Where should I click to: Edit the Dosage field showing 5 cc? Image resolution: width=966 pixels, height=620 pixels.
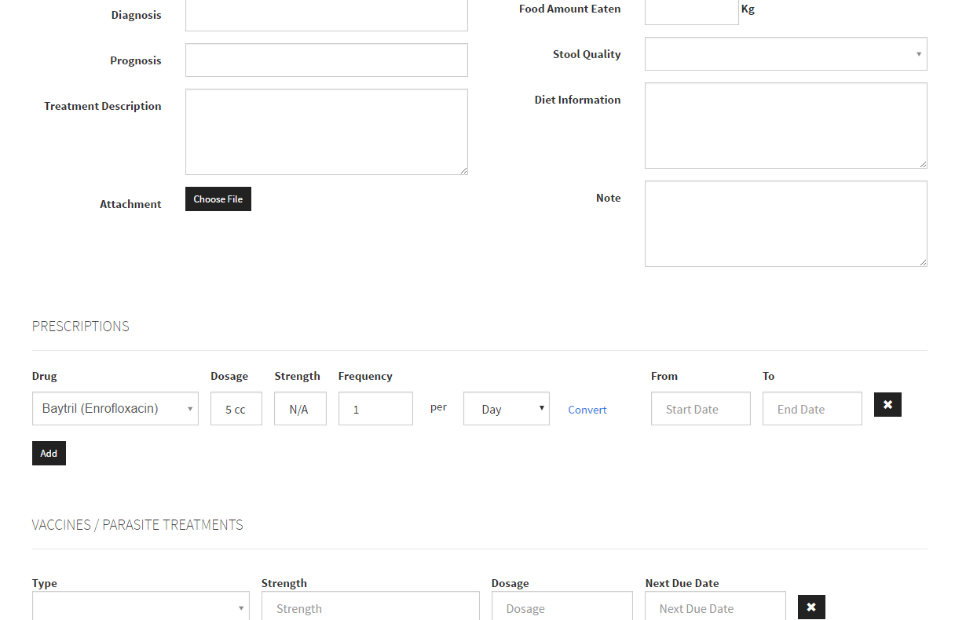(236, 409)
